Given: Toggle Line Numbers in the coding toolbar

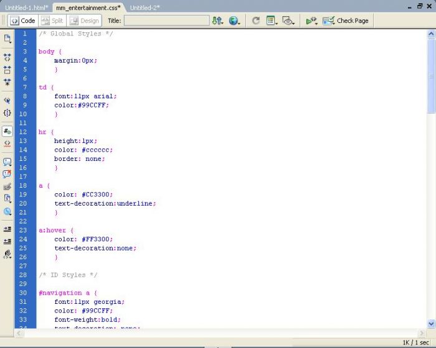Looking at the screenshot, I should [x=7, y=131].
